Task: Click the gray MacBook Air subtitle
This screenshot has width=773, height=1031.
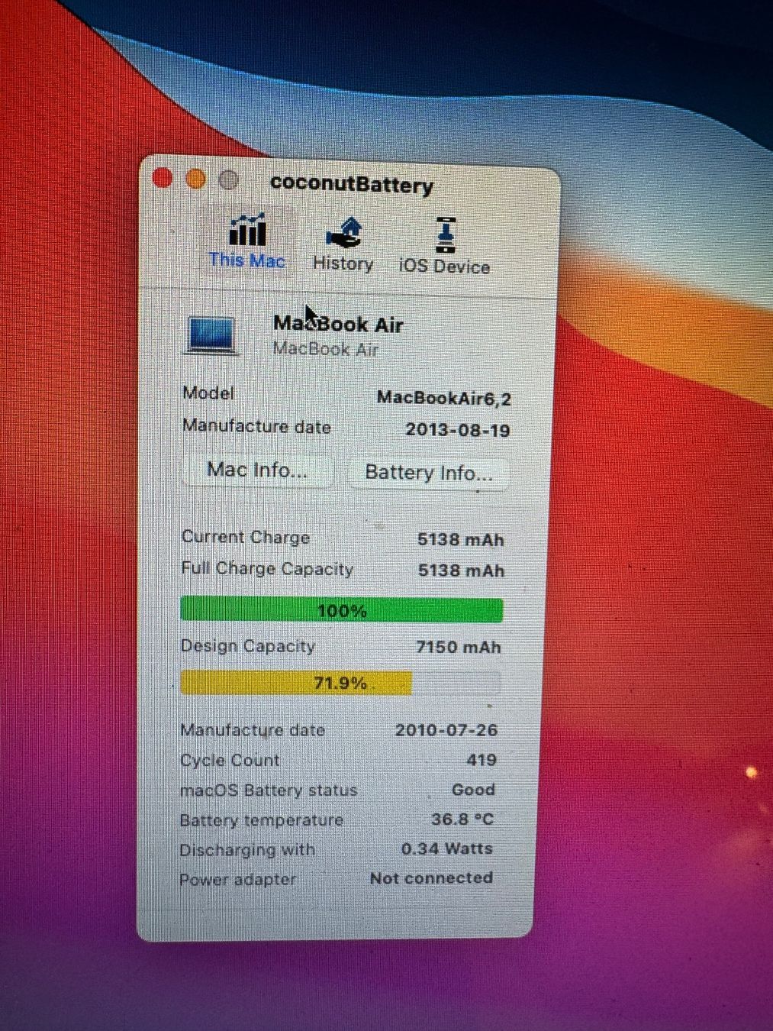Action: tap(325, 350)
